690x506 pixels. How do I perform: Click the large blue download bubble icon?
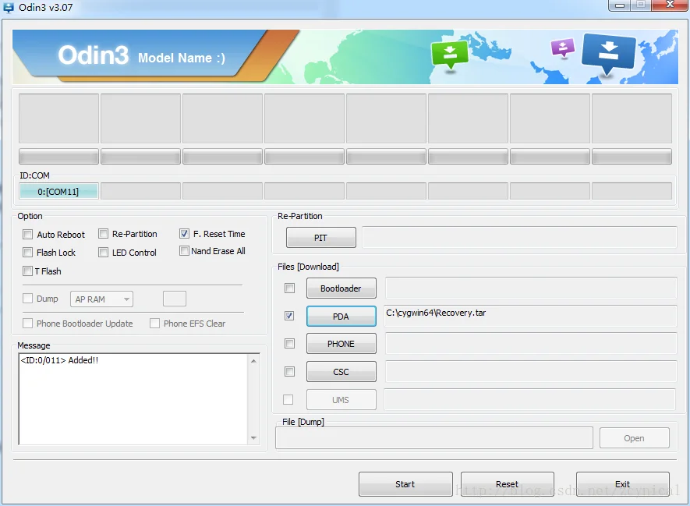click(x=609, y=54)
